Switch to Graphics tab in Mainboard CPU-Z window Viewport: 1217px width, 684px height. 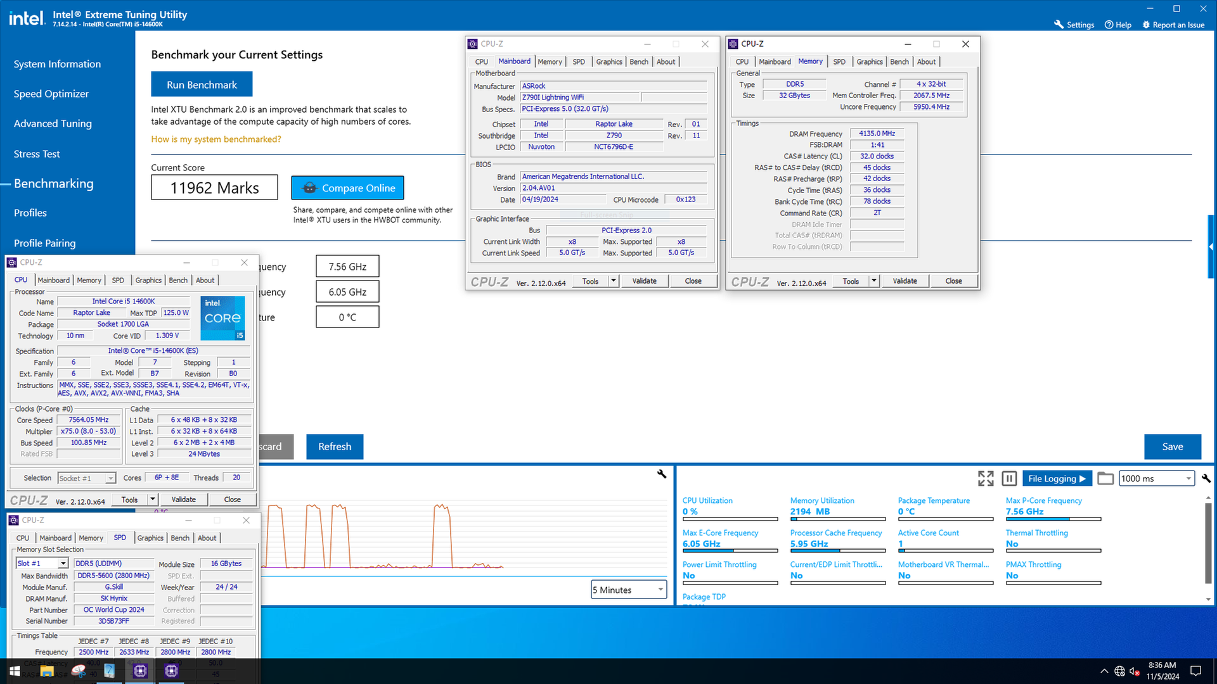click(608, 61)
